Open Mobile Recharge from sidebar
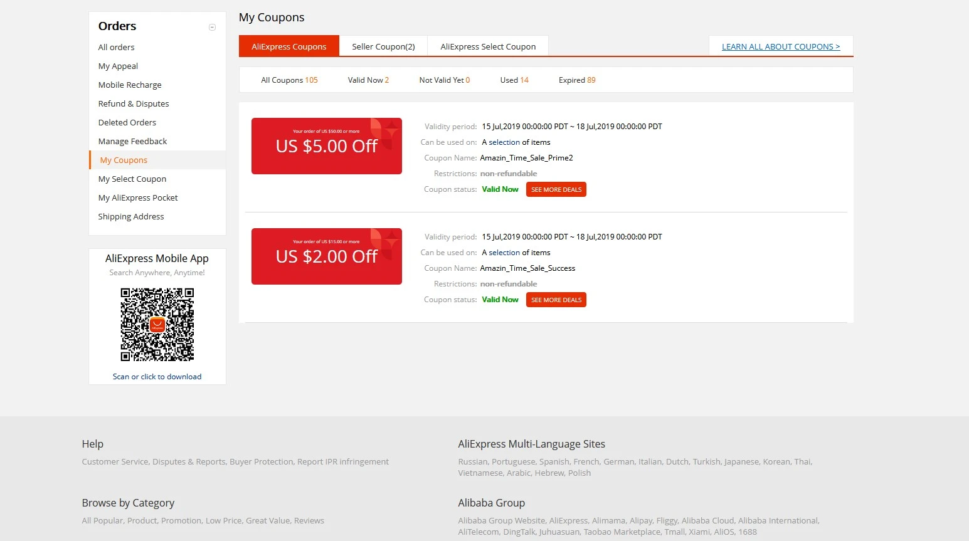This screenshot has width=969, height=541. tap(130, 85)
